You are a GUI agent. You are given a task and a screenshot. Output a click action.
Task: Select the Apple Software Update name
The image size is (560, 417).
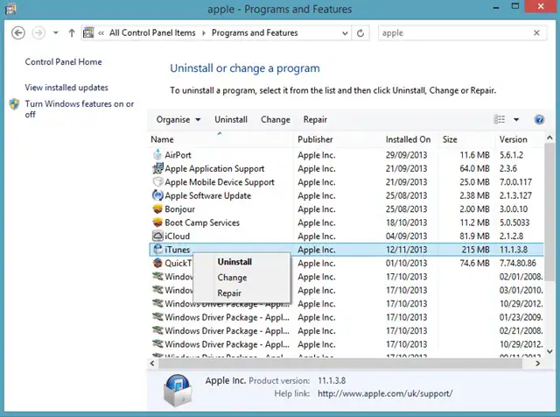(x=208, y=195)
